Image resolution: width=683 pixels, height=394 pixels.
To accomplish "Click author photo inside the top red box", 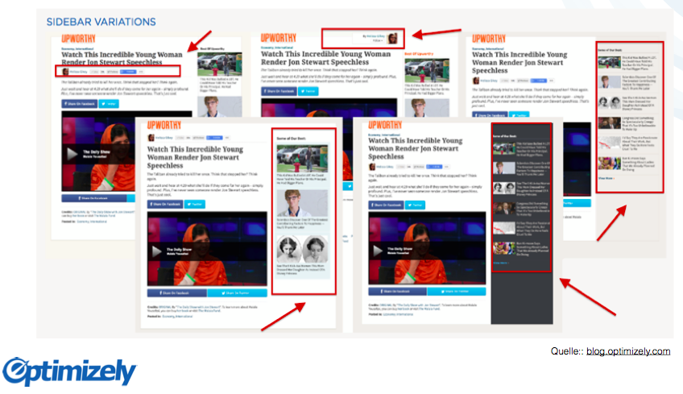I will 392,39.
